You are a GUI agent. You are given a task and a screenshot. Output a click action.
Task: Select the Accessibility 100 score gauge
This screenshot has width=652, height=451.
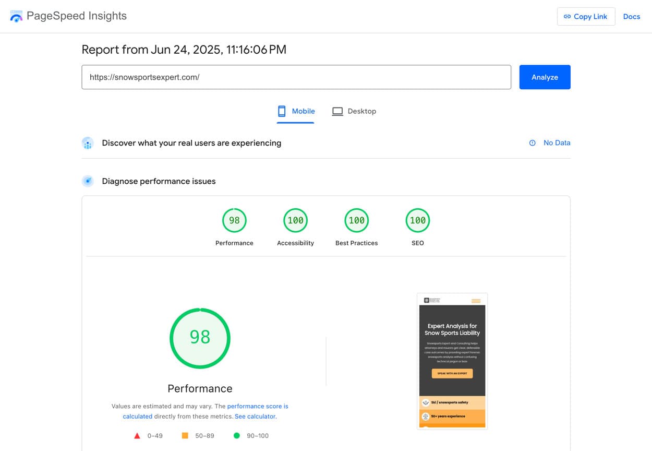click(x=295, y=220)
